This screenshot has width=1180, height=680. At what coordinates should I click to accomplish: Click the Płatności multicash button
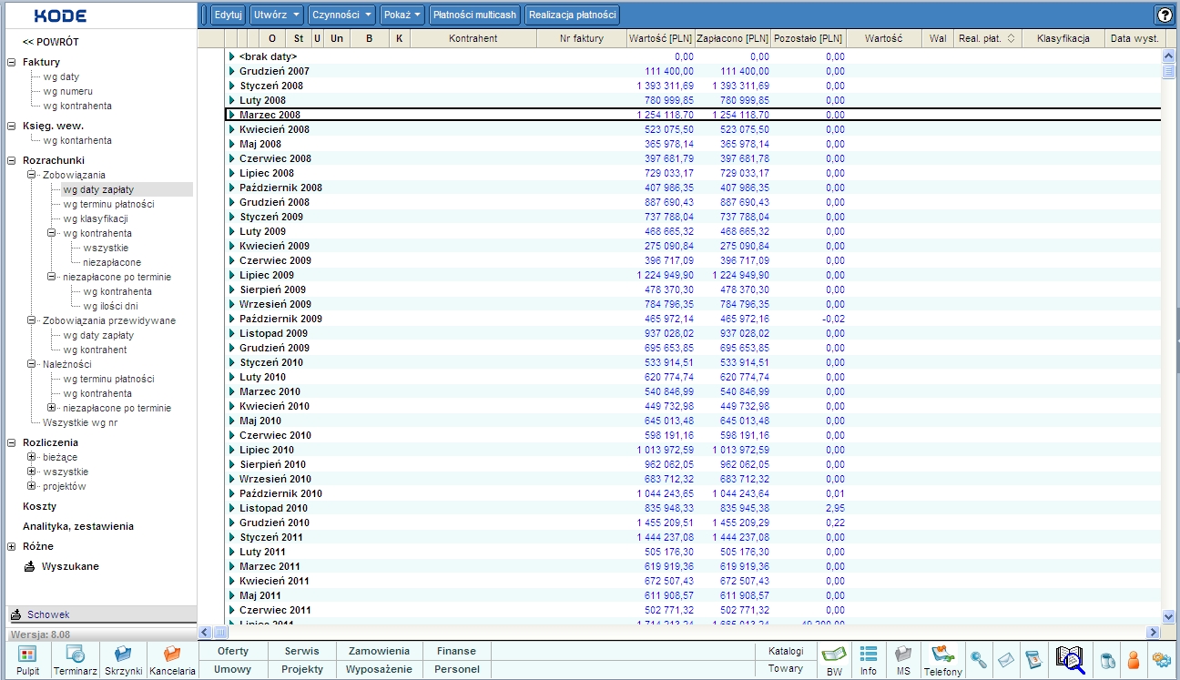474,15
